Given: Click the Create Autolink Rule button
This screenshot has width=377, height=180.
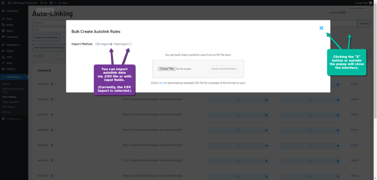Looking at the screenshot, I should click(46, 38).
